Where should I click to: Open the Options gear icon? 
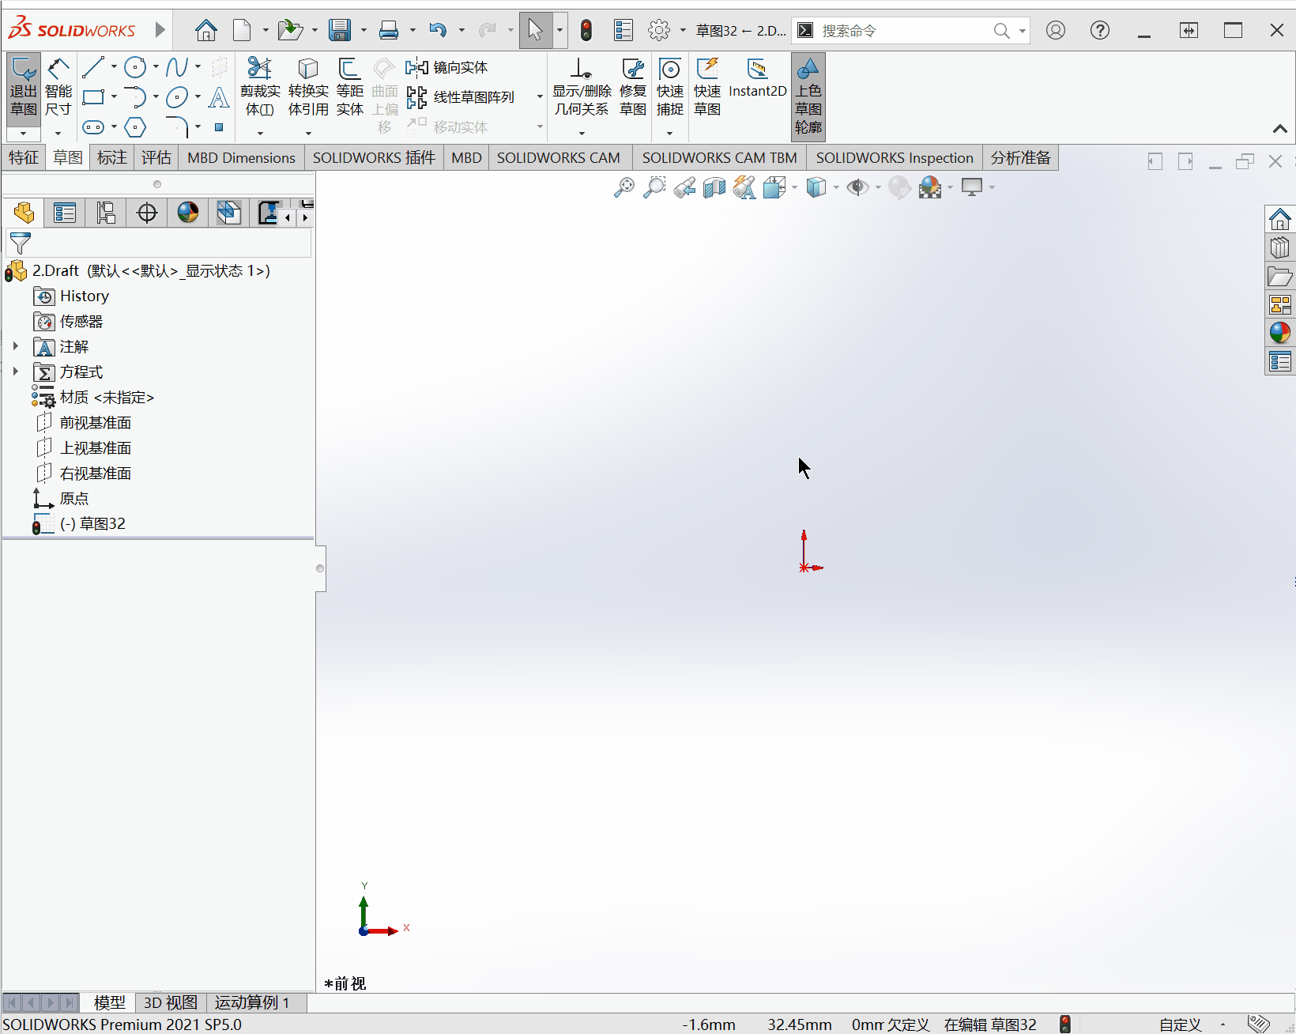(659, 31)
